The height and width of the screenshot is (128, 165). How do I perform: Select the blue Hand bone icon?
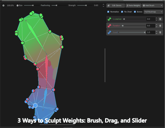coord(109,32)
